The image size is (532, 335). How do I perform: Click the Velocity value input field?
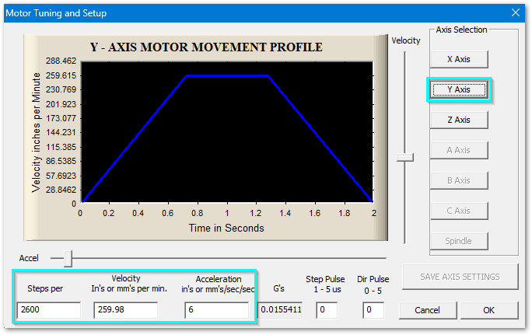tap(125, 310)
